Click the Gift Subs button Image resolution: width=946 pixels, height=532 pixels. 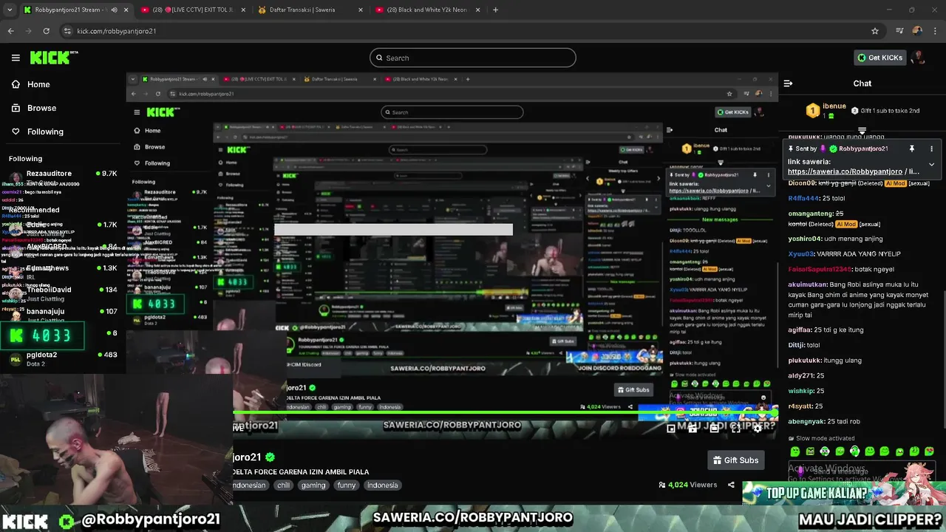735,460
